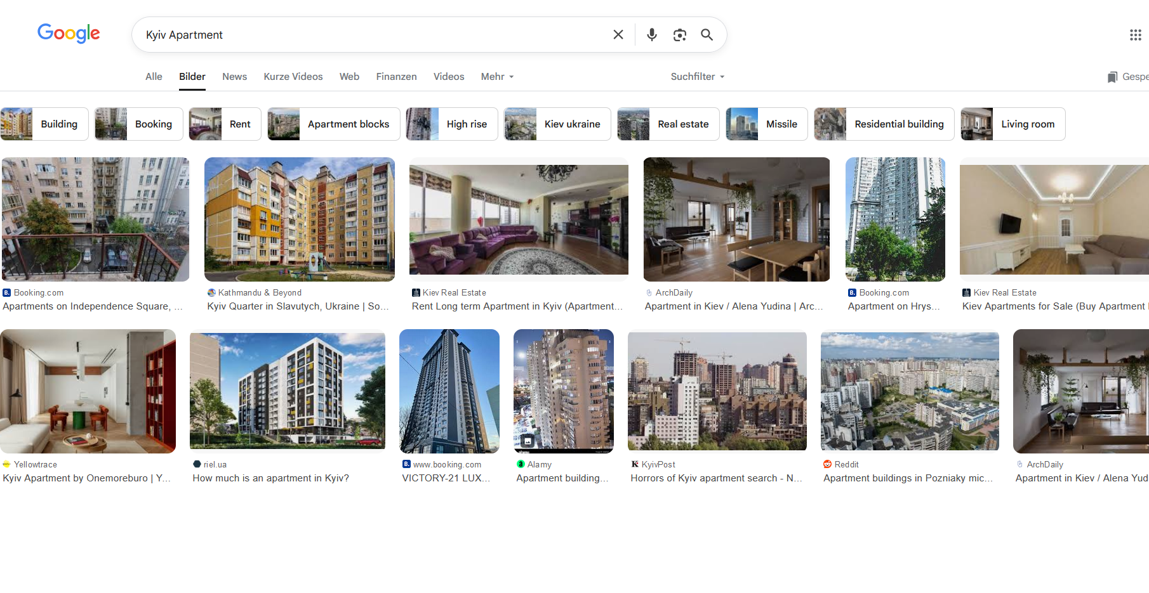
Task: Apply the Missile suggestion chip
Action: [x=766, y=124]
